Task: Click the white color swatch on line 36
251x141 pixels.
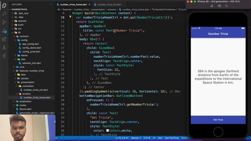Action: click(x=107, y=130)
